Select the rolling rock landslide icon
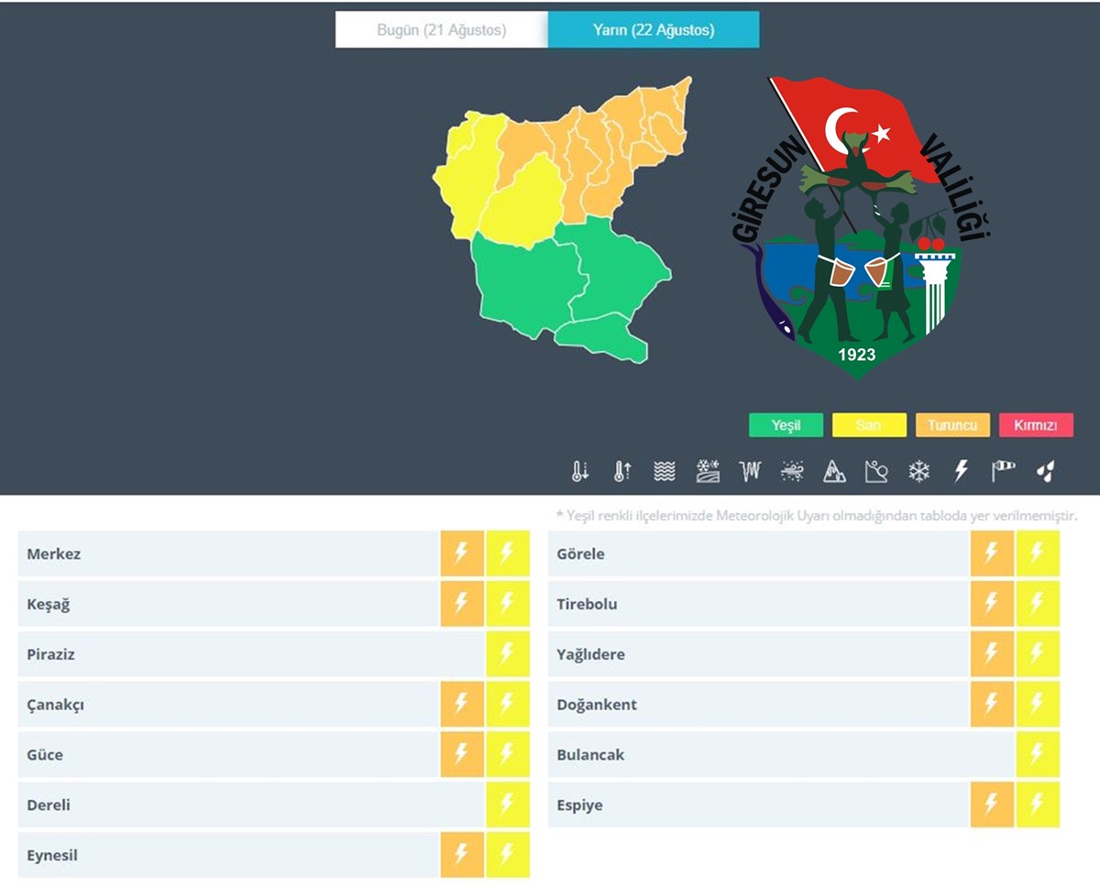 click(876, 471)
